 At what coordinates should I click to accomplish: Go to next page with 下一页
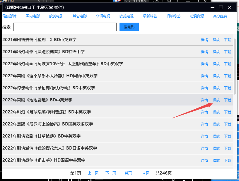click(111, 173)
